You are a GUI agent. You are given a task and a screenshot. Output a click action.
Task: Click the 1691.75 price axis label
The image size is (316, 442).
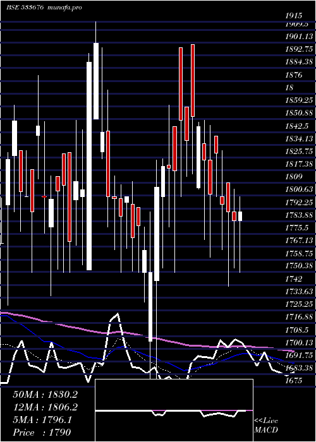click(299, 355)
